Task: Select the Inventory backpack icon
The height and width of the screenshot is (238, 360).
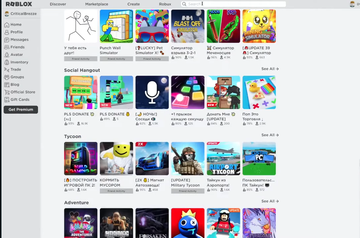Action: (x=7, y=62)
